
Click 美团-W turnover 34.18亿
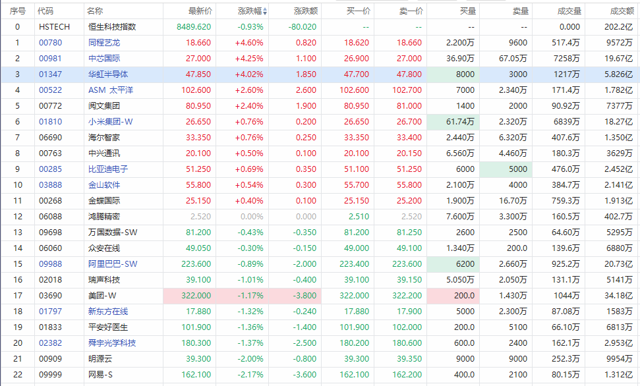click(x=618, y=296)
